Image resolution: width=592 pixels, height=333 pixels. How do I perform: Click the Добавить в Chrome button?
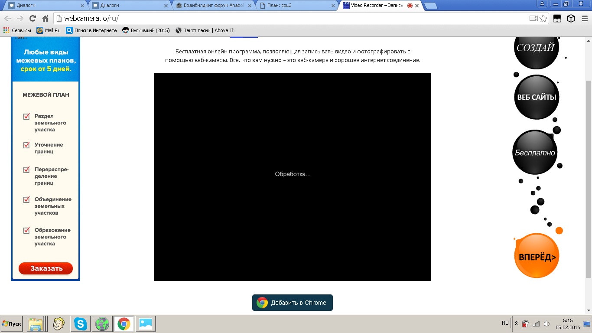coord(293,303)
